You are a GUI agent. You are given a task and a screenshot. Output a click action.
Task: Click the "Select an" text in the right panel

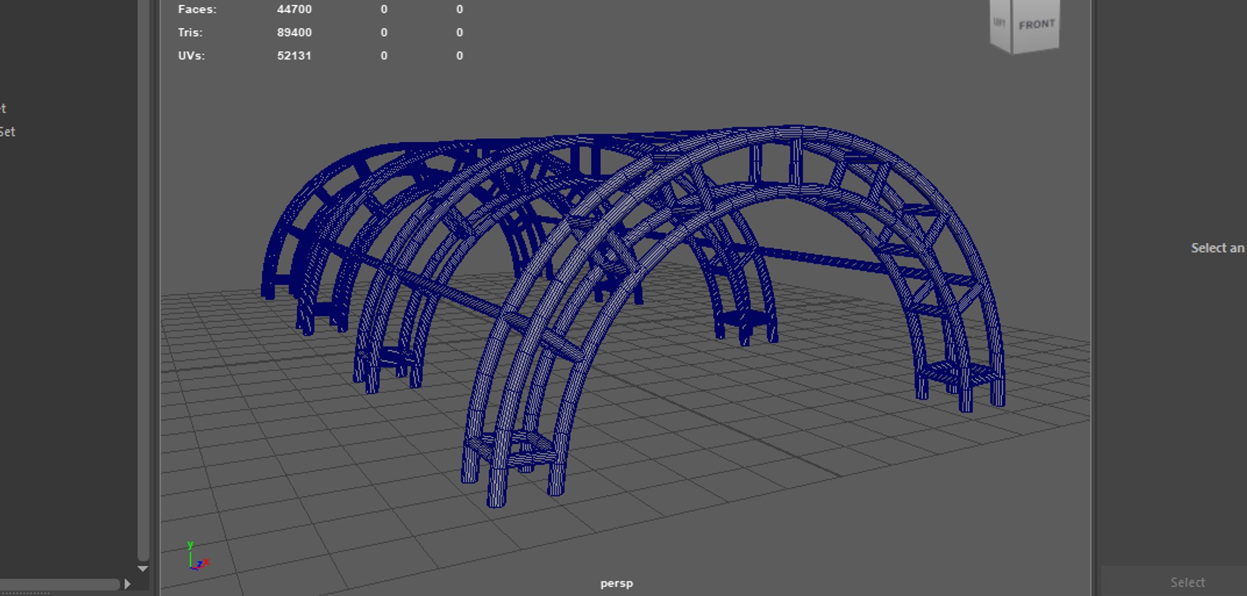click(x=1218, y=248)
